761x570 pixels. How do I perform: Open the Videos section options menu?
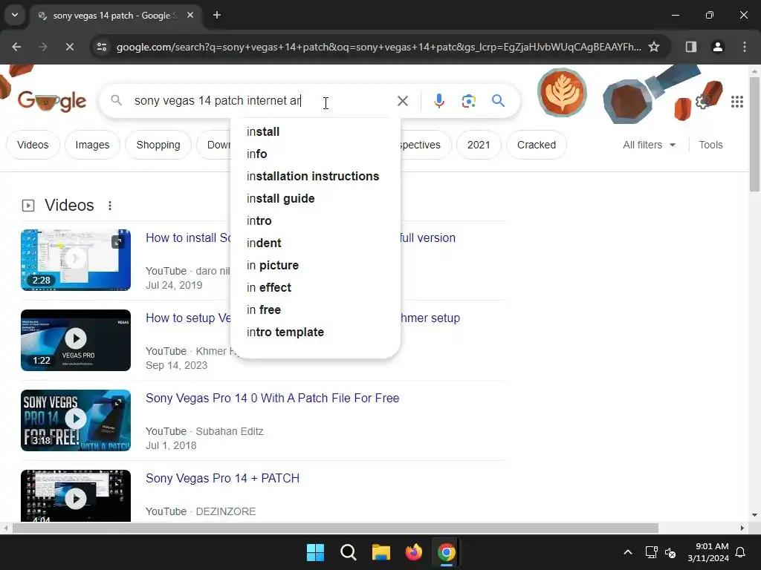point(110,206)
